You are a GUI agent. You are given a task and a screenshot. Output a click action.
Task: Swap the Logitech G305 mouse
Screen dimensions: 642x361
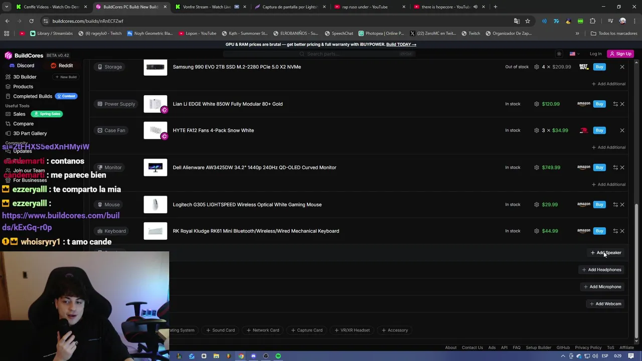pyautogui.click(x=615, y=205)
